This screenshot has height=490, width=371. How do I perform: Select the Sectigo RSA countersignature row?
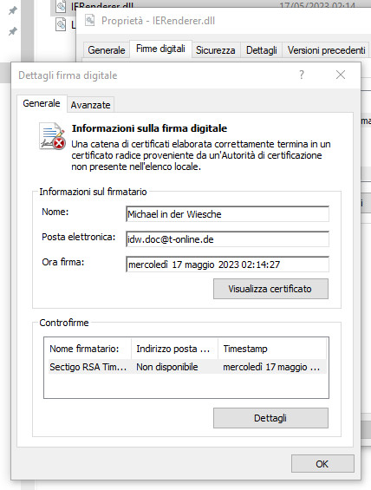pyautogui.click(x=186, y=367)
